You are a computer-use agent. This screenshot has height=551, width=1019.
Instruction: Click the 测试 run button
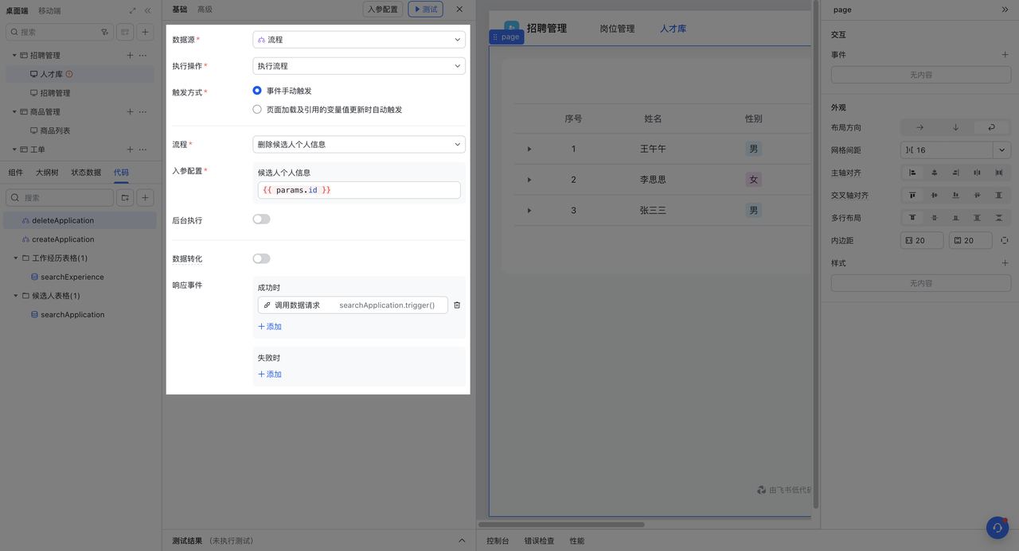tap(425, 10)
